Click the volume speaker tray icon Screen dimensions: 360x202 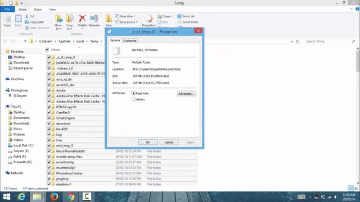point(335,197)
